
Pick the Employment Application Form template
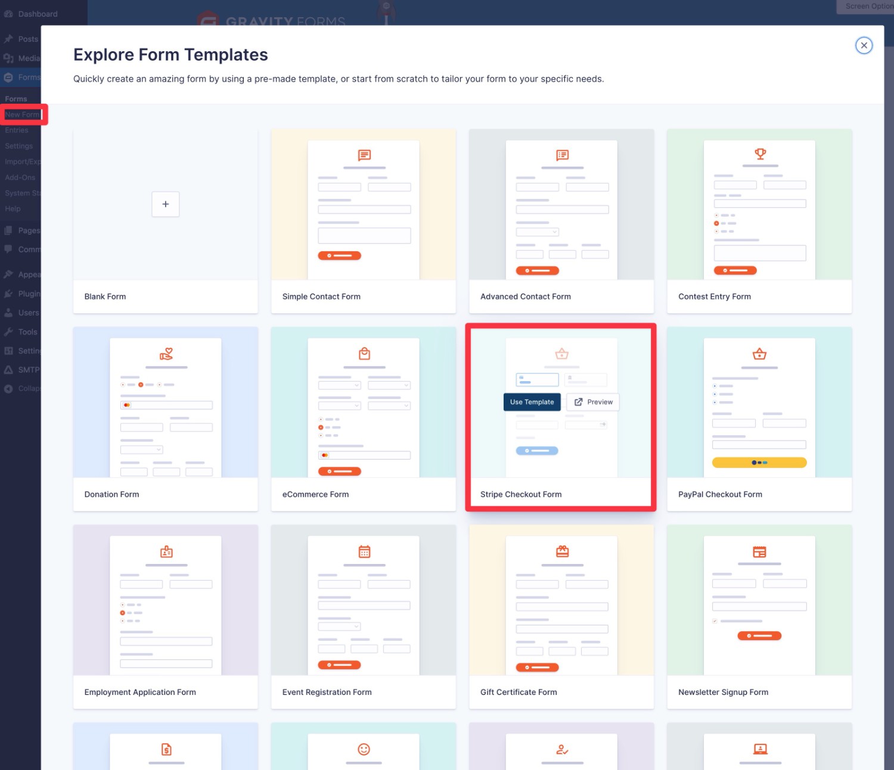[x=166, y=616]
